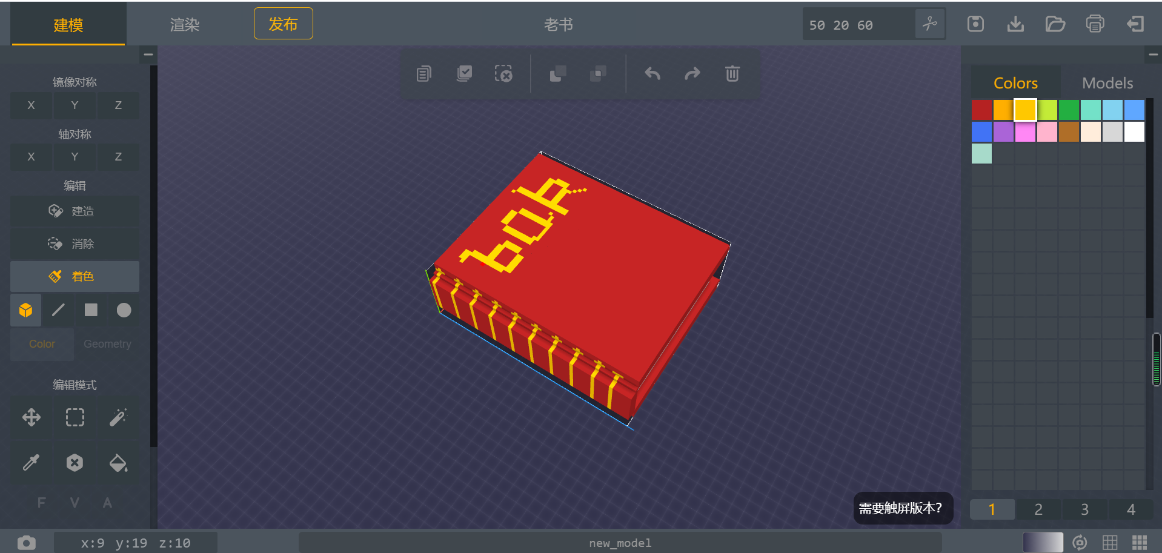Choose the line brush shape

58,310
